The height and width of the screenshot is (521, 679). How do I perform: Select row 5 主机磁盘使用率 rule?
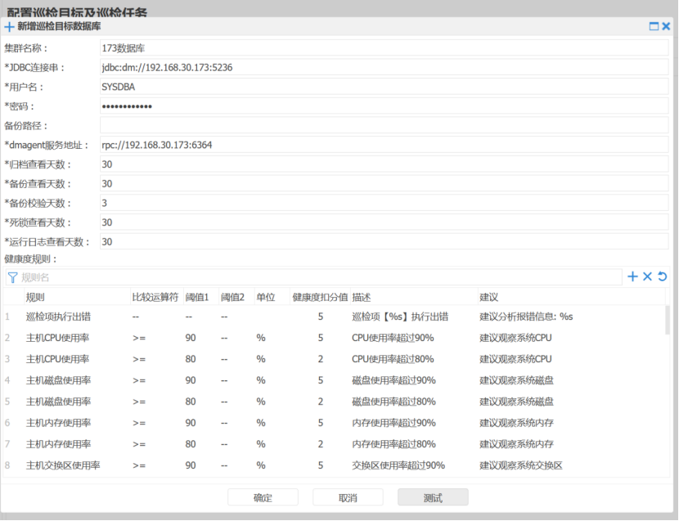(x=335, y=402)
